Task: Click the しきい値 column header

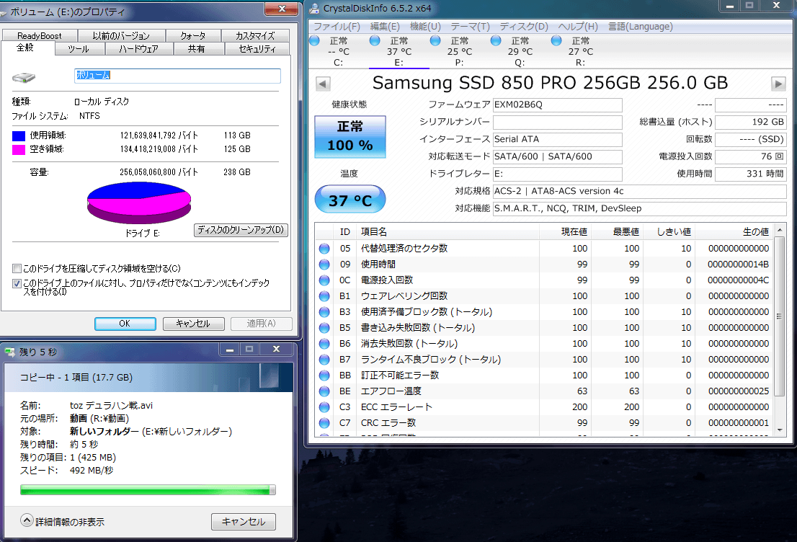Action: point(669,232)
